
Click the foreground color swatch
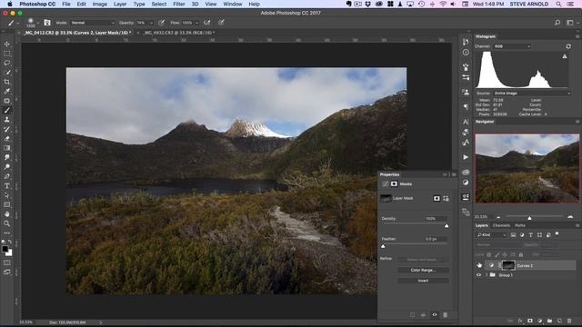[5, 249]
